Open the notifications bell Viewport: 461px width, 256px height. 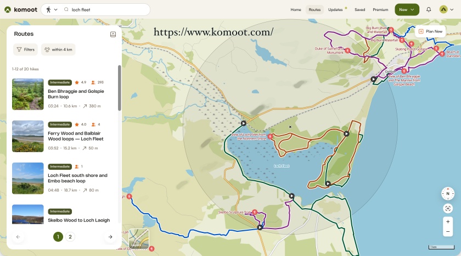[x=429, y=9]
